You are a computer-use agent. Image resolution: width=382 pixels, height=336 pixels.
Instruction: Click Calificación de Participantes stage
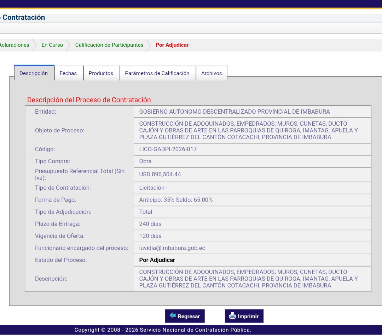[109, 45]
